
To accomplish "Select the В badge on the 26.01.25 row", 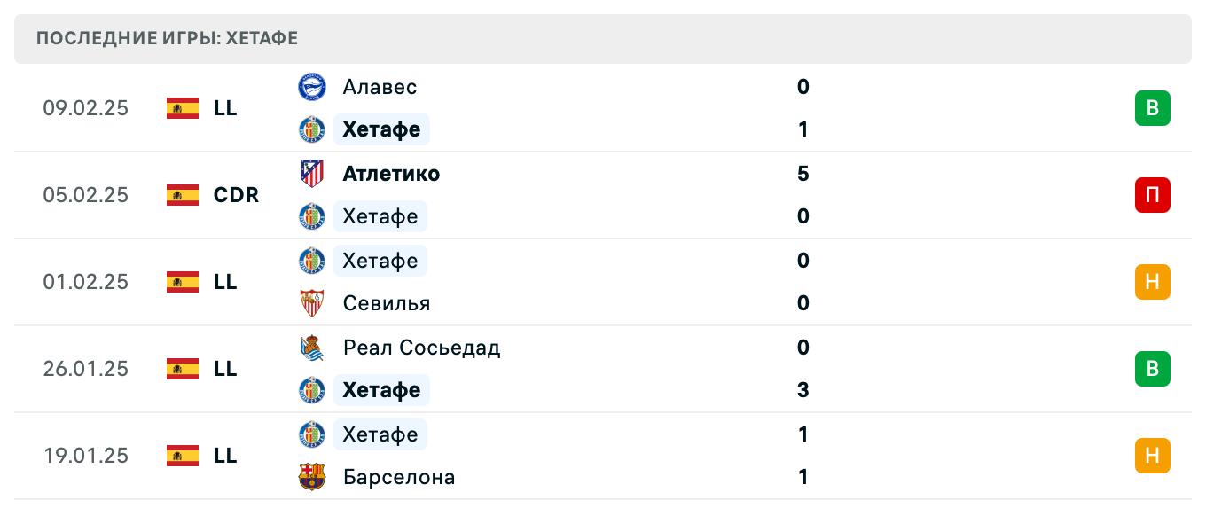I will 1153,369.
